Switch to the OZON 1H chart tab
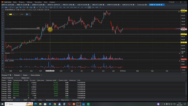This screenshot has width=188, height=106. pyautogui.click(x=37, y=5)
